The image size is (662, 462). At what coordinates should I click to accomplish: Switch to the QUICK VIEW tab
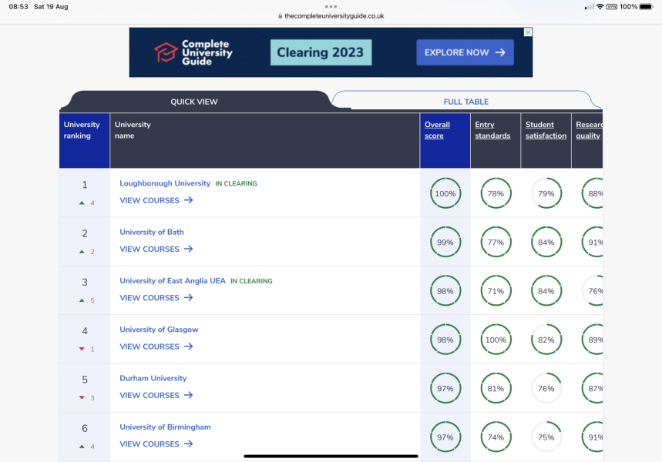tap(194, 102)
